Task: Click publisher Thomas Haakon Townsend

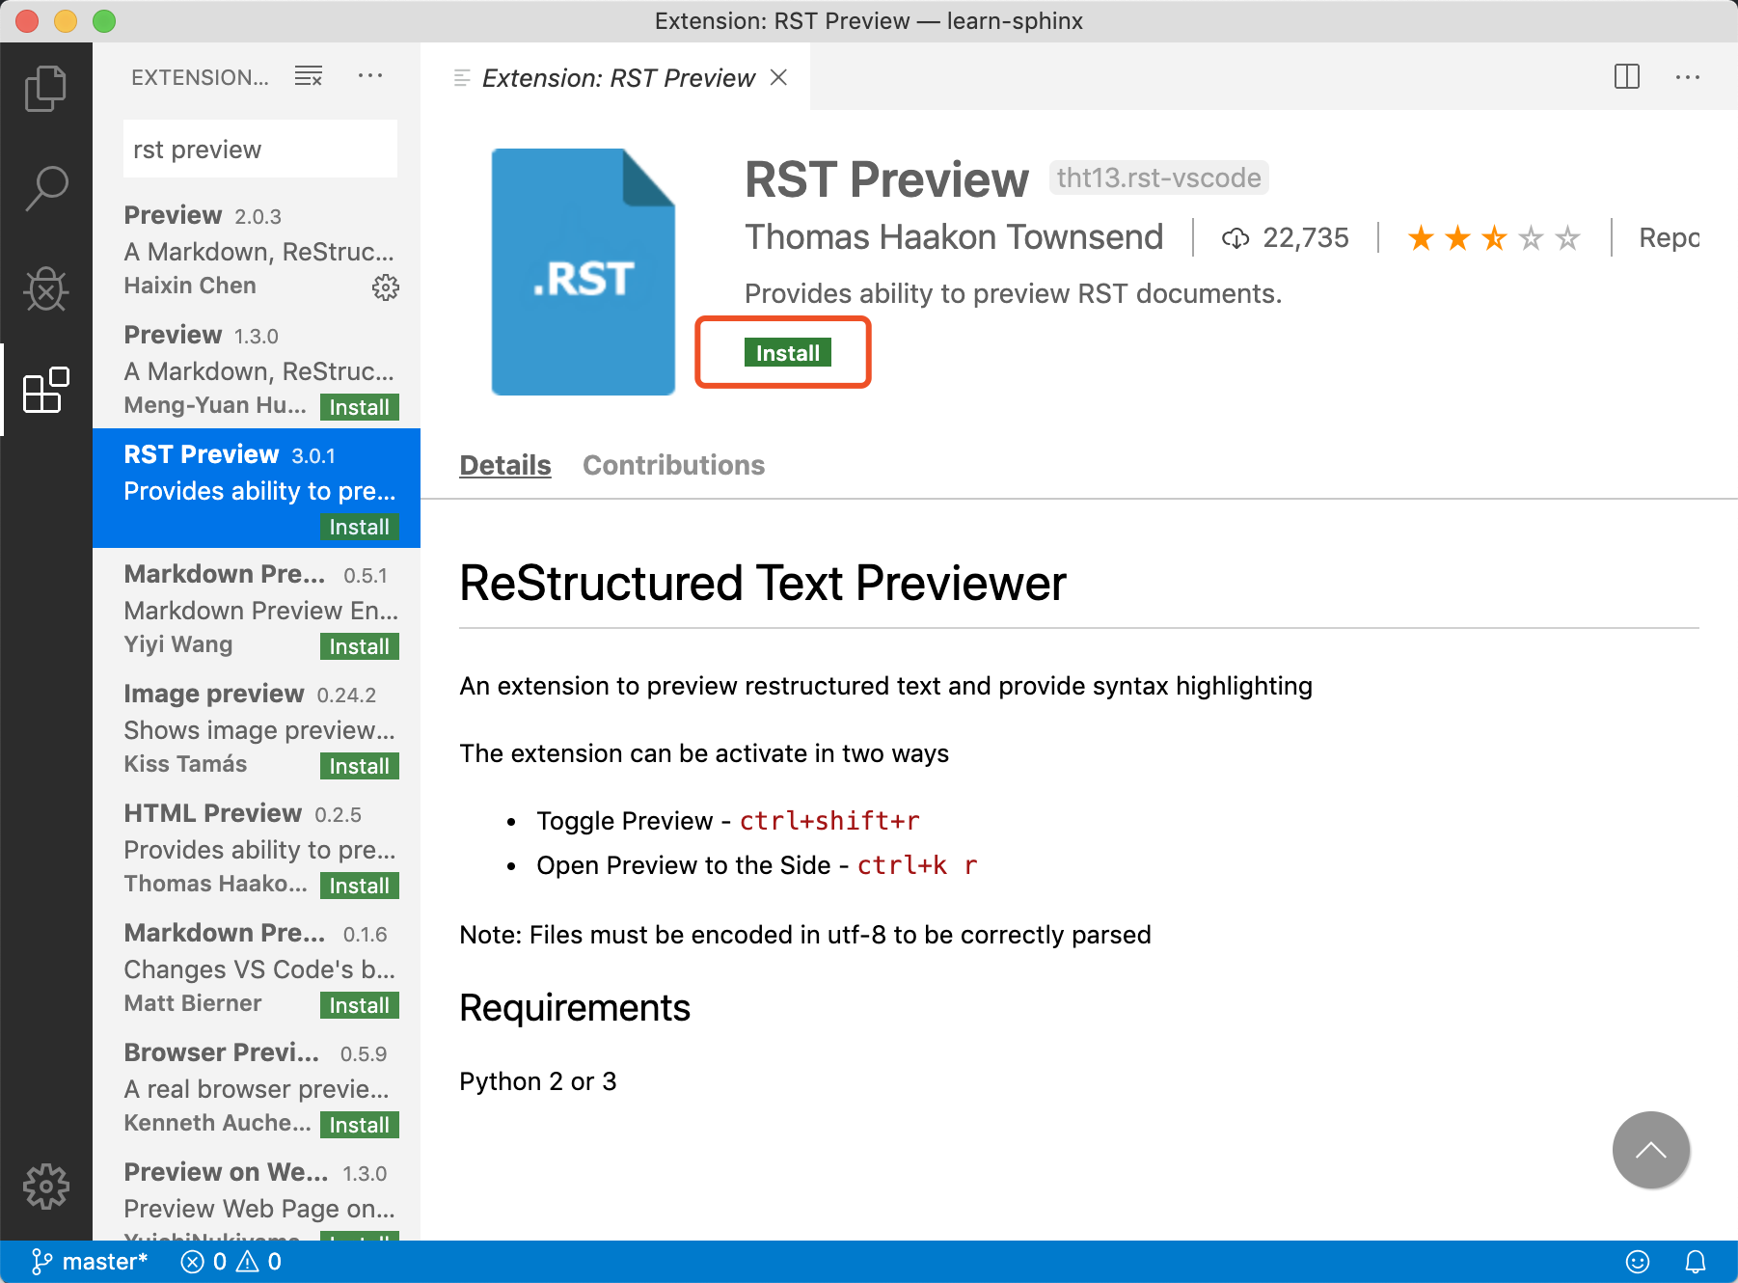Action: point(954,237)
